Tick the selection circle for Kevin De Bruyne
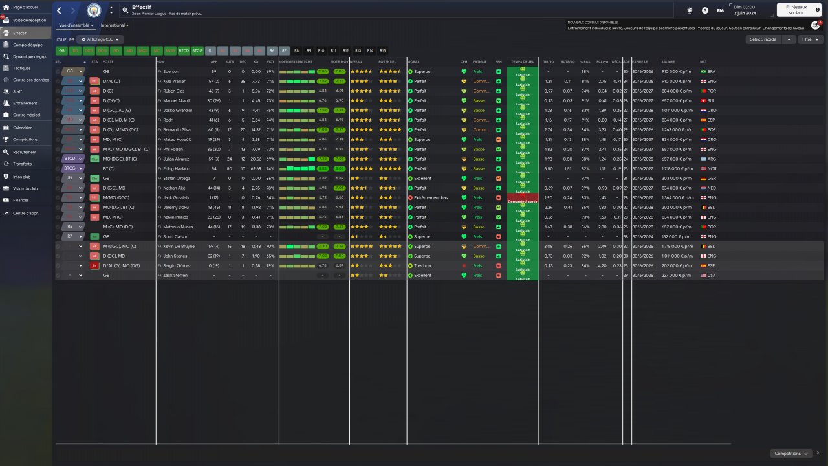Viewport: 828px width, 466px height. (x=58, y=246)
